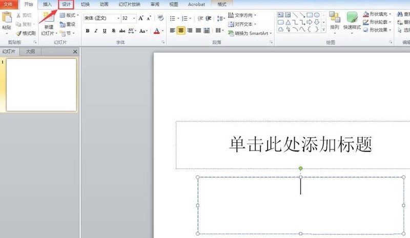Open the 节 (Section) dropdown
Image resolution: width=410 pixels, height=238 pixels.
(67, 33)
